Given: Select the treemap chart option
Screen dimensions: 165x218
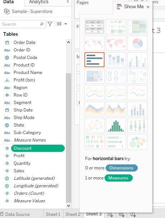Looking at the screenshot, I should (94, 76).
